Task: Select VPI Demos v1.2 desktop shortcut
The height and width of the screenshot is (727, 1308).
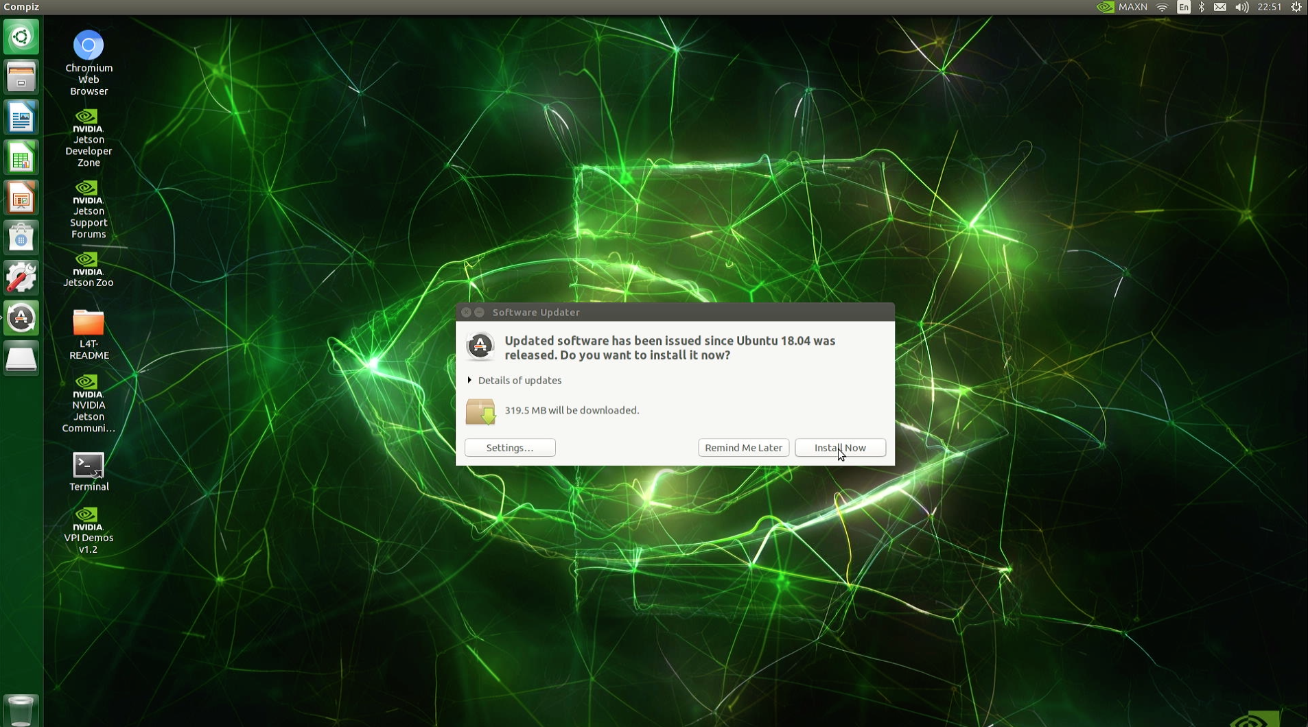Action: tap(89, 530)
